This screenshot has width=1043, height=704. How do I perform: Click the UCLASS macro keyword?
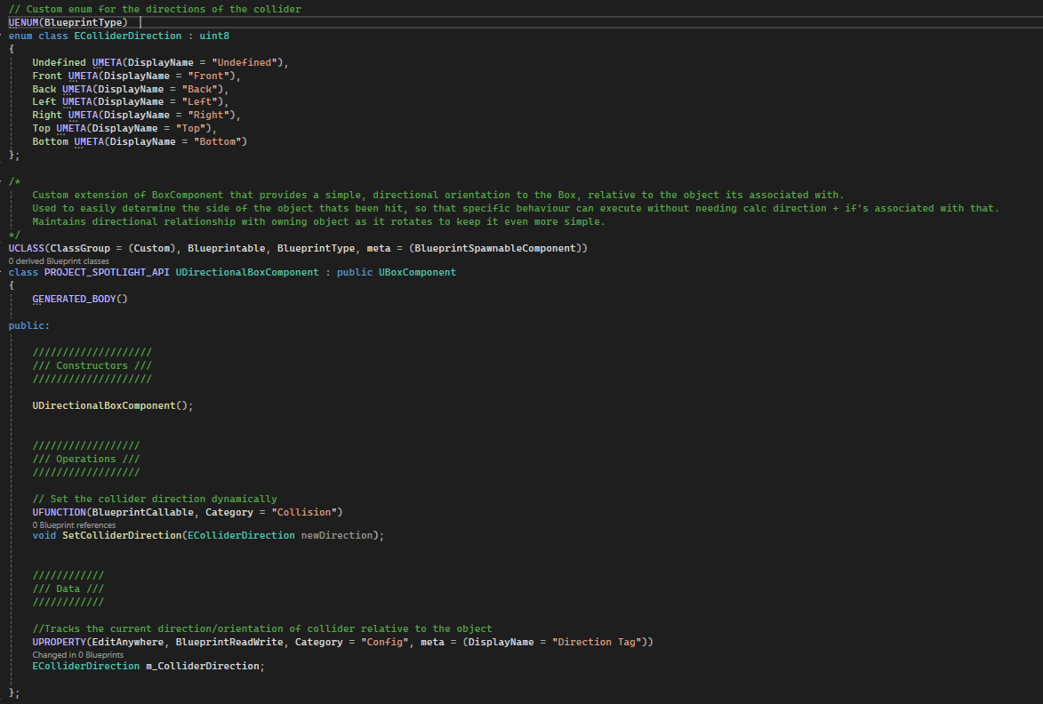pos(26,248)
